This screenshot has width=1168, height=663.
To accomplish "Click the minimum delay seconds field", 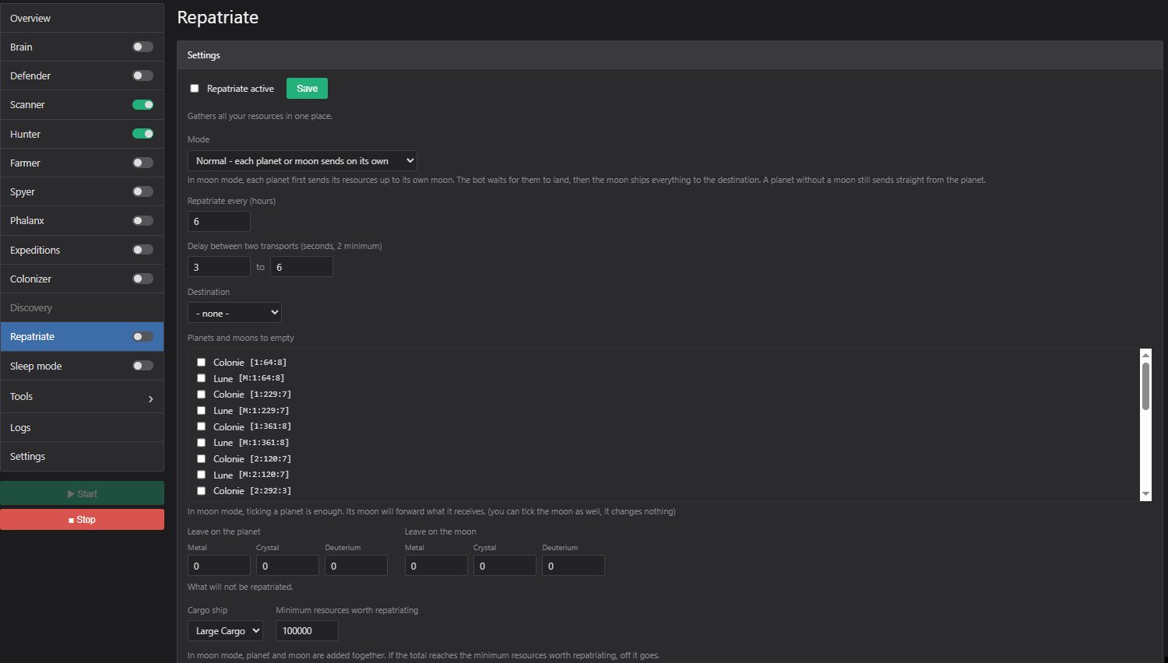I will point(219,267).
